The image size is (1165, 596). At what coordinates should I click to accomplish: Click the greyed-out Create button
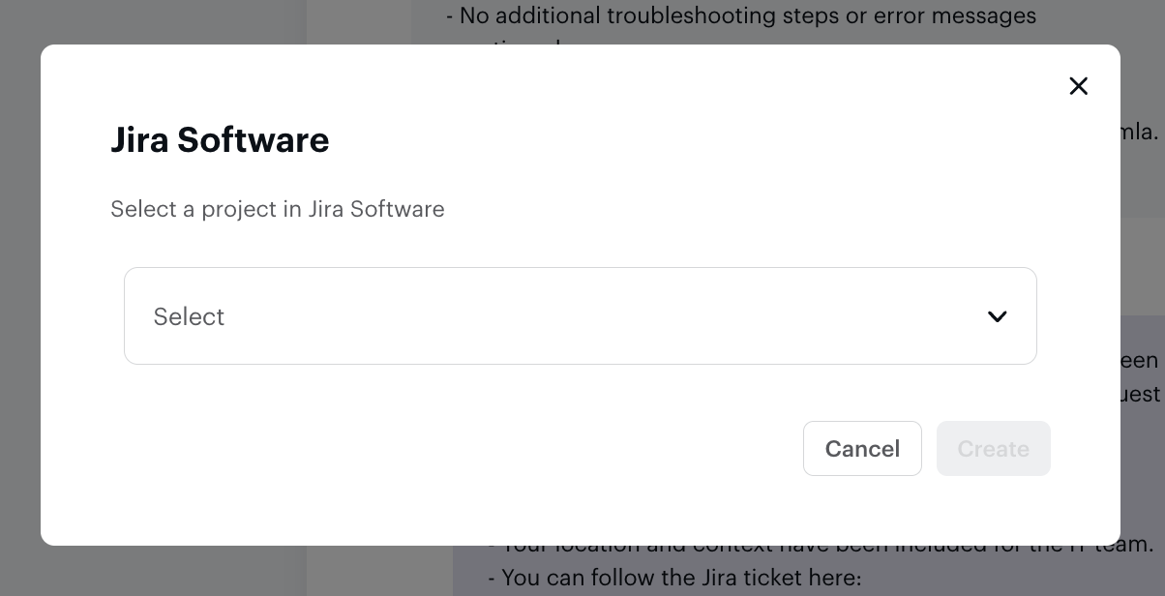(x=993, y=448)
